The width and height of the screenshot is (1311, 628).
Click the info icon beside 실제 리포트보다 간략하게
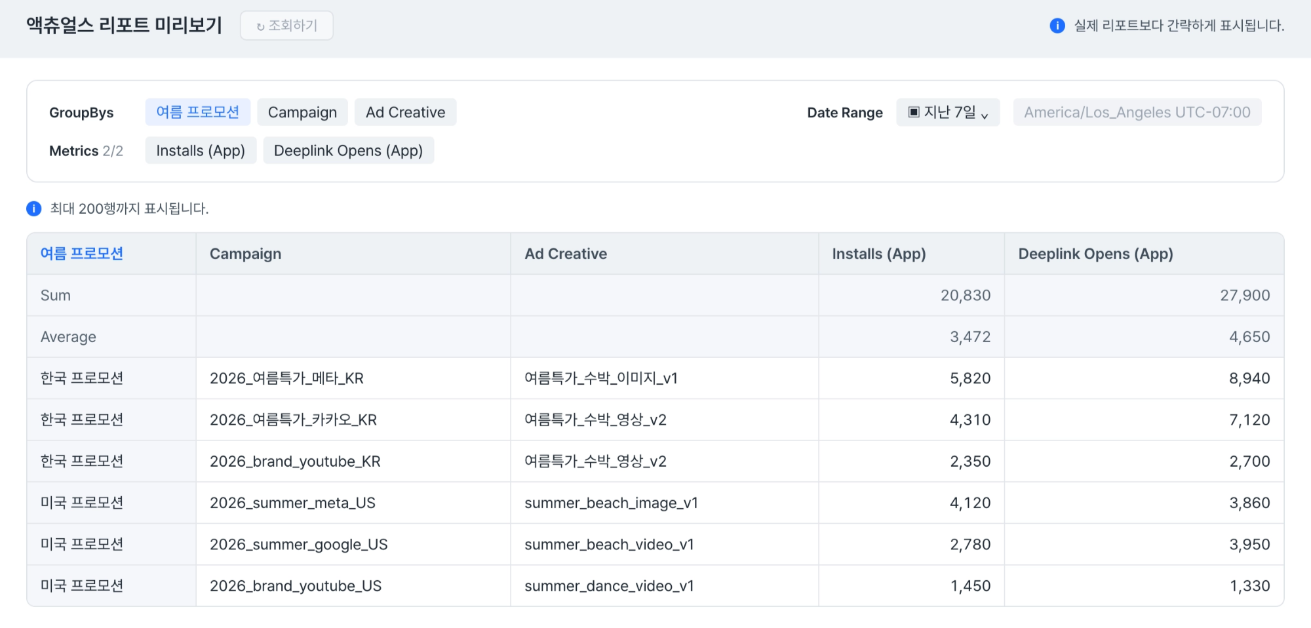coord(1057,26)
